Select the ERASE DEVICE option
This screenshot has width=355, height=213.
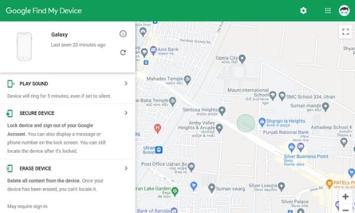point(67,186)
